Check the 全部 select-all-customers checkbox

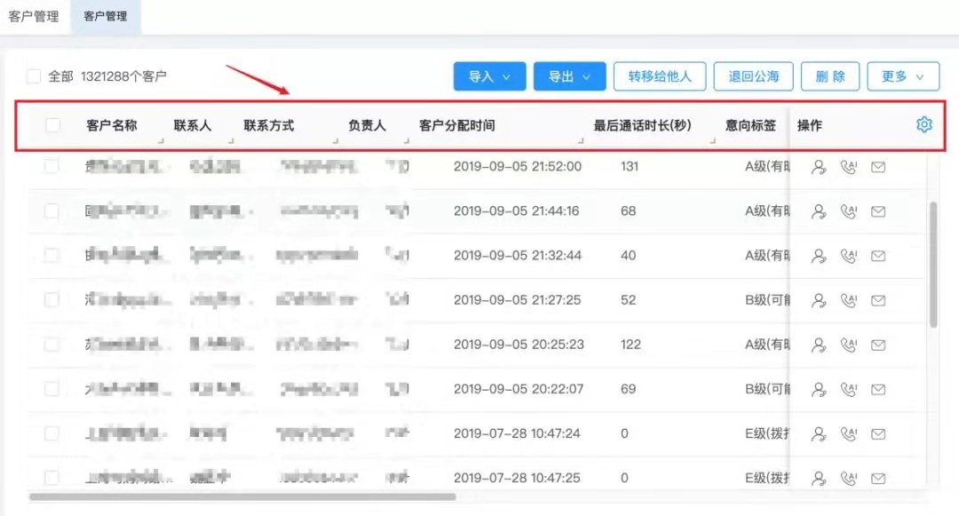[34, 76]
